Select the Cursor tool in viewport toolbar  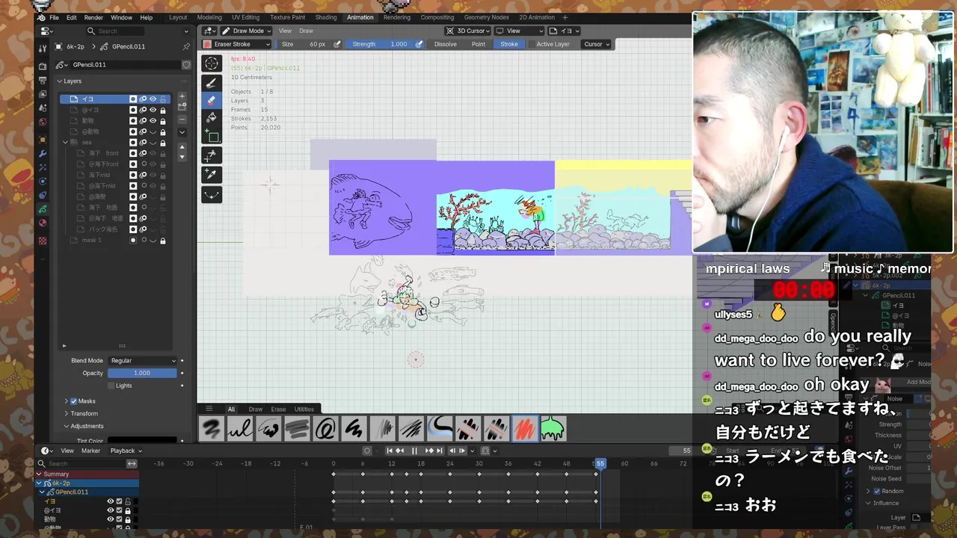[212, 64]
